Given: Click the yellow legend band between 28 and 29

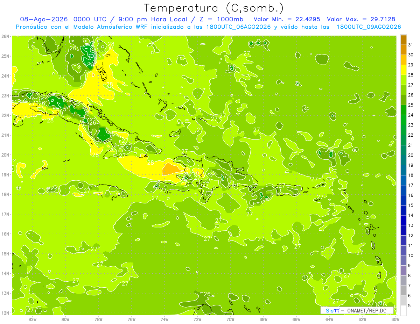Looking at the screenshot, I should pyautogui.click(x=404, y=70).
